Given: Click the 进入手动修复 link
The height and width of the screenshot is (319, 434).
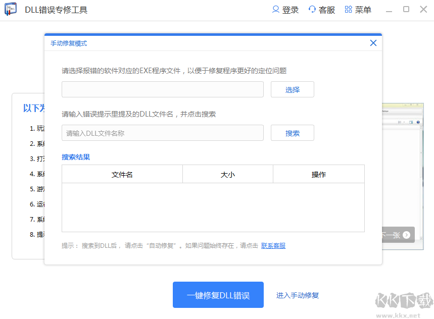Looking at the screenshot, I should point(297,295).
